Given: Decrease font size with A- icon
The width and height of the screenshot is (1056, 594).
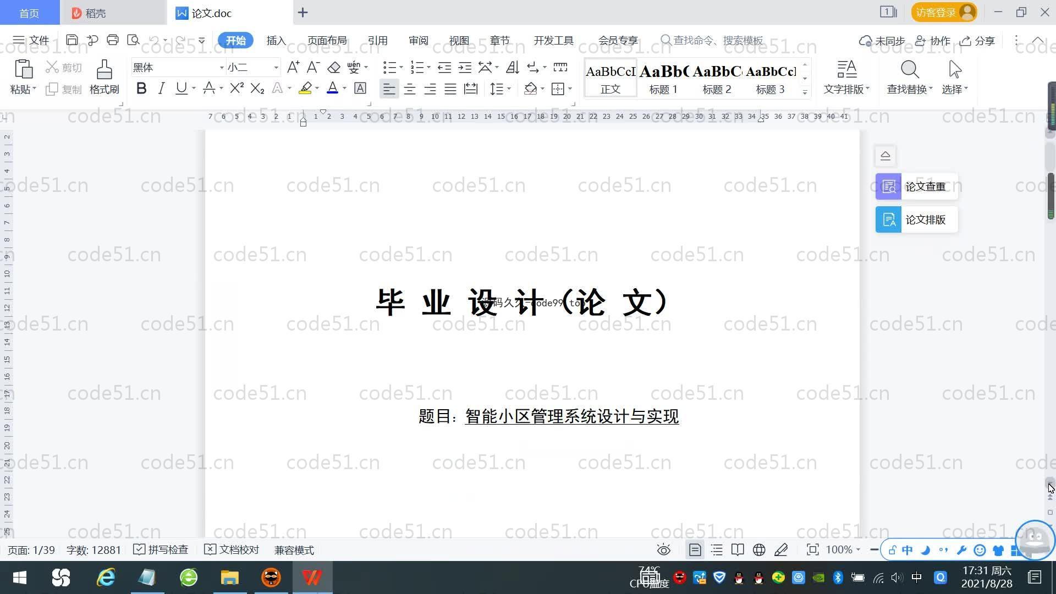Looking at the screenshot, I should [313, 67].
